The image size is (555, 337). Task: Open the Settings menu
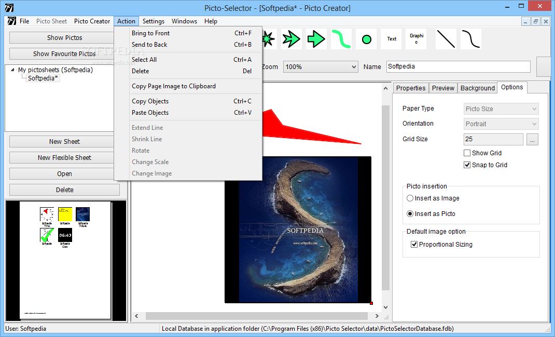pyautogui.click(x=153, y=21)
